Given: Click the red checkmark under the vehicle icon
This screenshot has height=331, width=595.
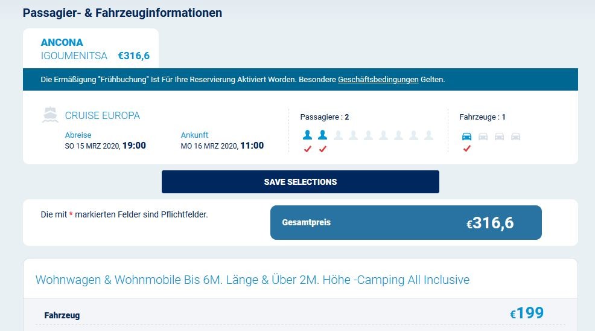Looking at the screenshot, I should tap(466, 149).
